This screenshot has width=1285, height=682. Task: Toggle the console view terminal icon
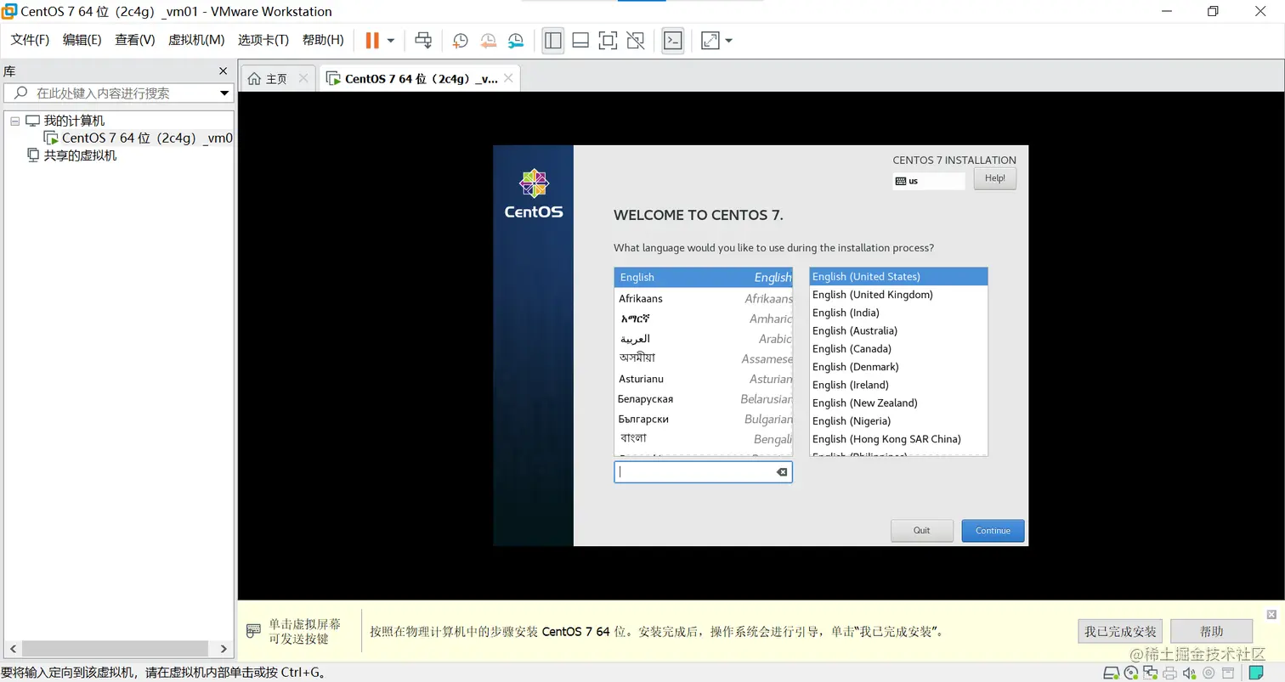[673, 40]
